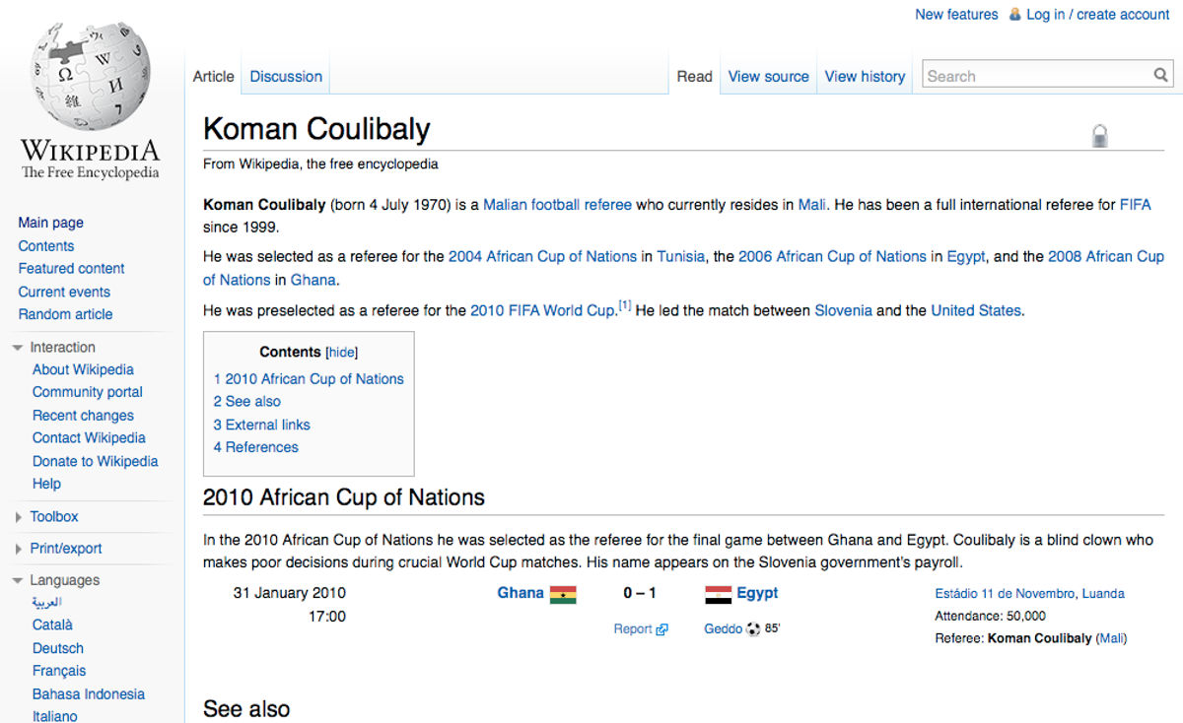
Task: Jump to contents entry 2 See also
Action: pyautogui.click(x=247, y=401)
